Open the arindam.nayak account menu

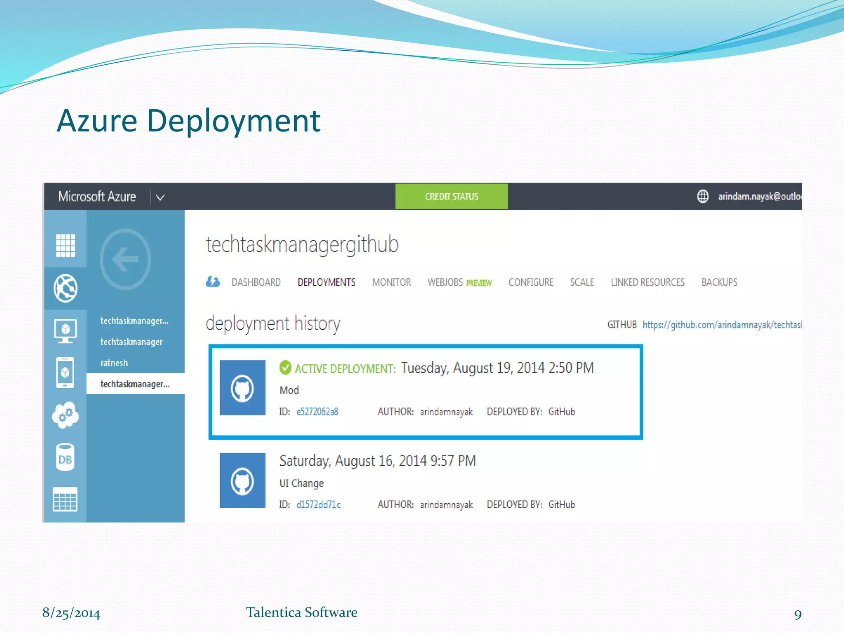(x=760, y=197)
